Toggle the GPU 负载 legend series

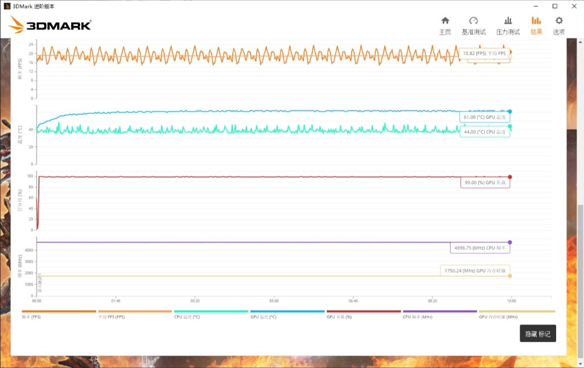point(363,312)
